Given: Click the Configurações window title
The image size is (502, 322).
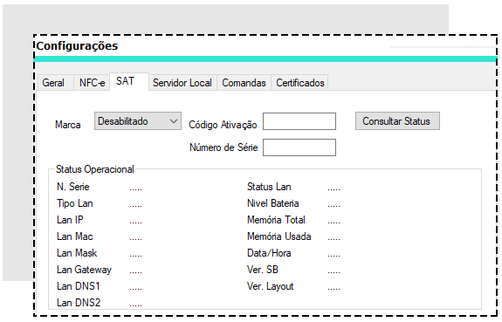Looking at the screenshot, I should coord(77,46).
